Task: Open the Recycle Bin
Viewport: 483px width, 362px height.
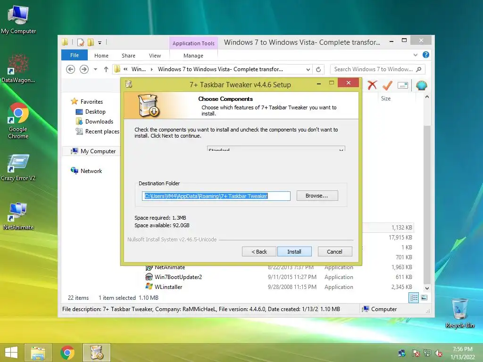Action: [x=459, y=313]
